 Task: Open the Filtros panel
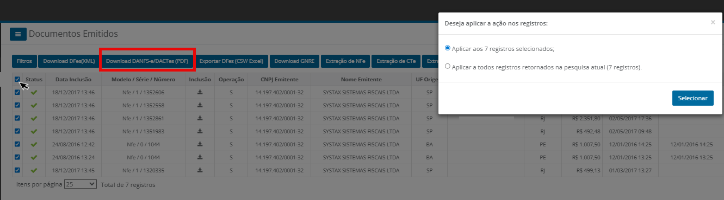pyautogui.click(x=24, y=61)
